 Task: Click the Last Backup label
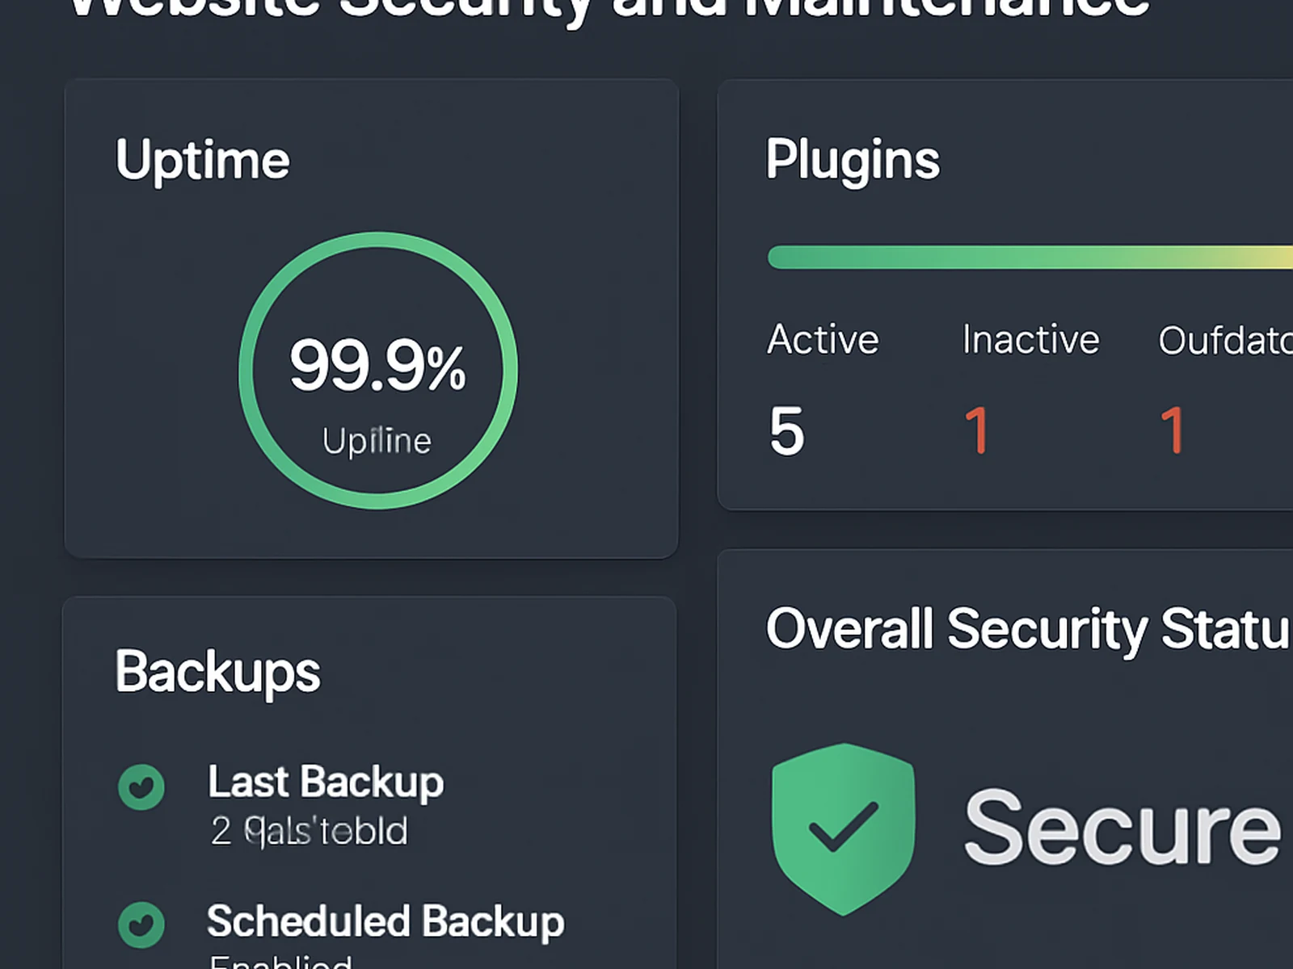point(326,782)
